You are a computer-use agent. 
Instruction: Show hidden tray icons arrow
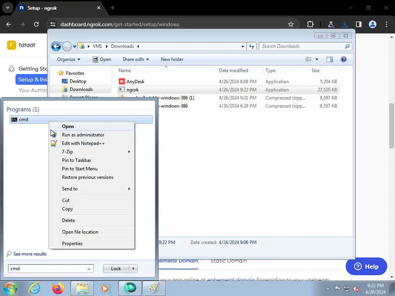click(x=328, y=289)
